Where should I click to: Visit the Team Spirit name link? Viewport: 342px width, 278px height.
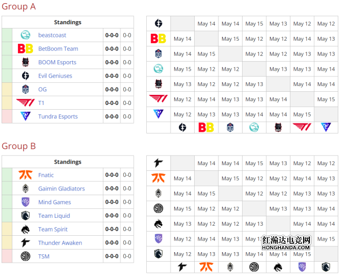[x=53, y=229]
